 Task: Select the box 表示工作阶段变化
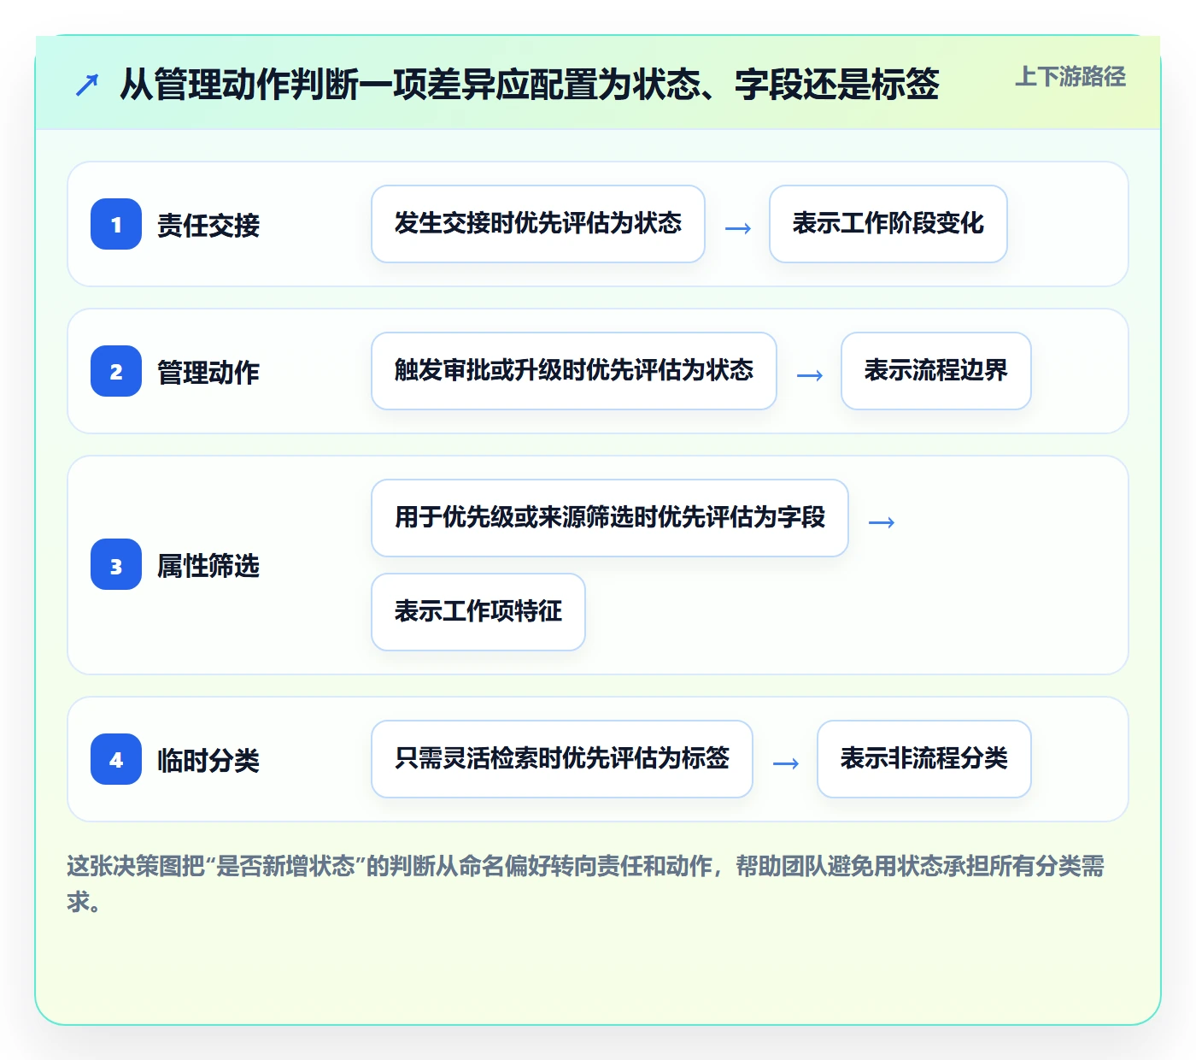click(x=888, y=224)
